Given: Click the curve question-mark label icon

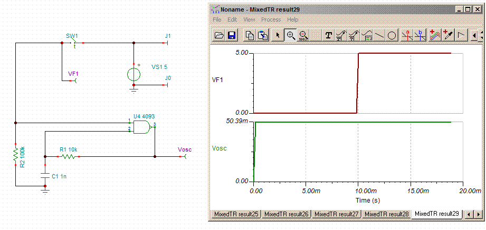Looking at the screenshot, I should (354, 36).
